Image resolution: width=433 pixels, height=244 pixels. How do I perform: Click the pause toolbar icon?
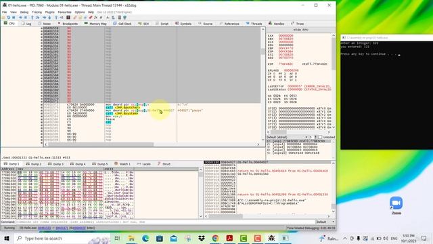pos(26,18)
